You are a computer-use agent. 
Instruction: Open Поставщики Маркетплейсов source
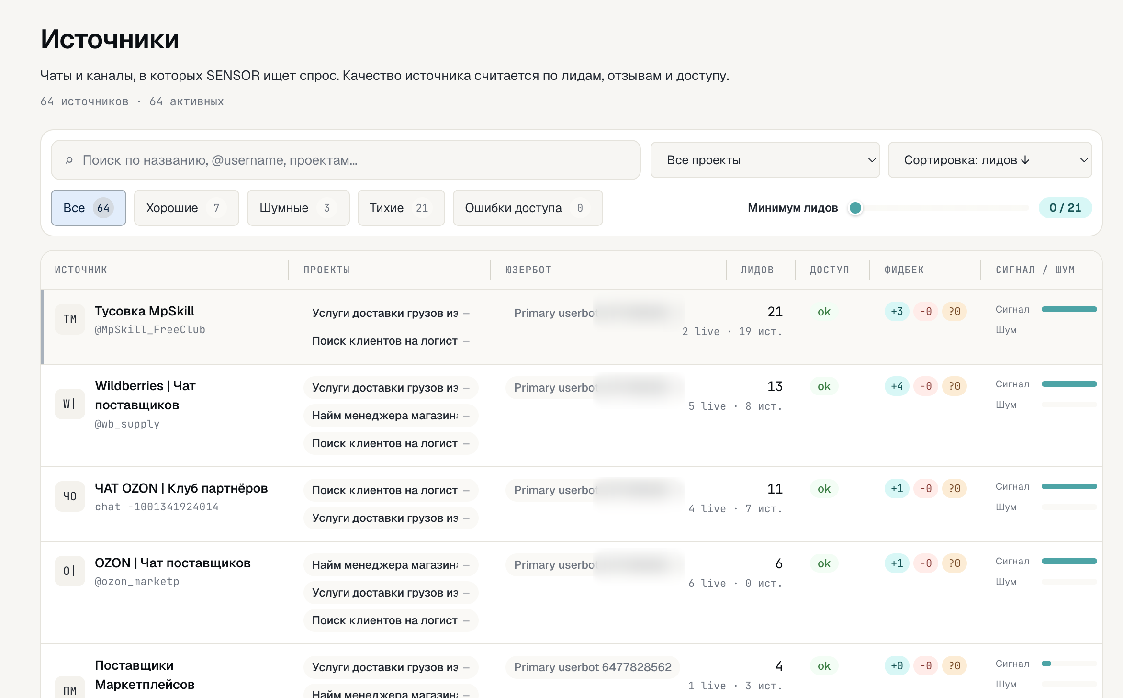(145, 675)
